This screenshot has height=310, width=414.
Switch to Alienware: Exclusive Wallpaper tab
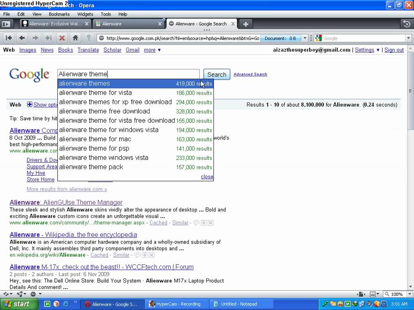point(56,24)
